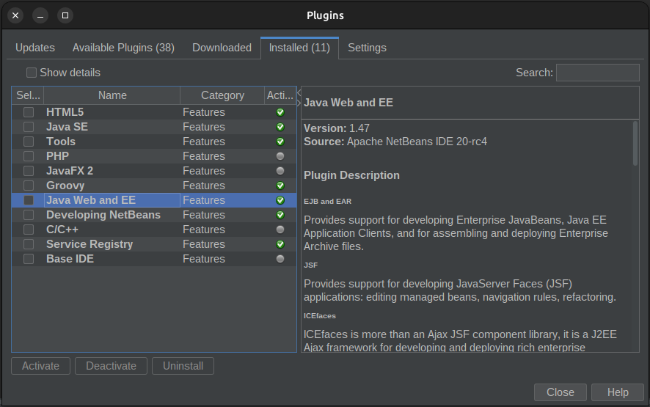Open Help for the Plugins dialog
Viewport: 650px width, 407px height.
618,392
